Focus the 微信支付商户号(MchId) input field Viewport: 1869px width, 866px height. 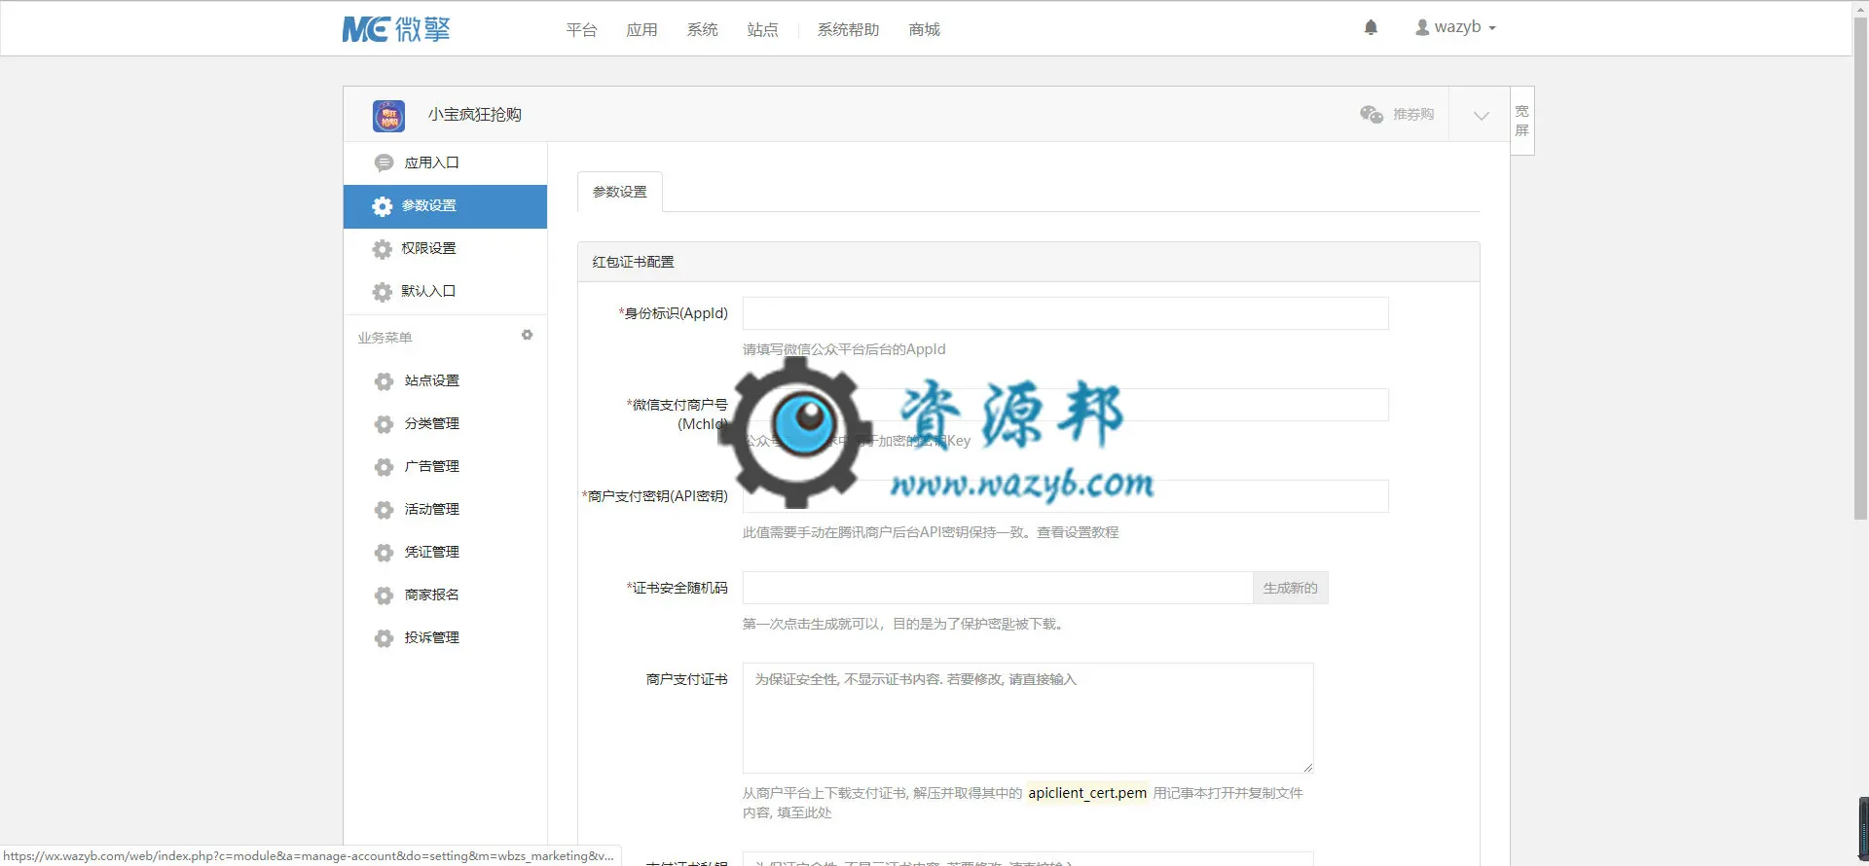(1065, 405)
